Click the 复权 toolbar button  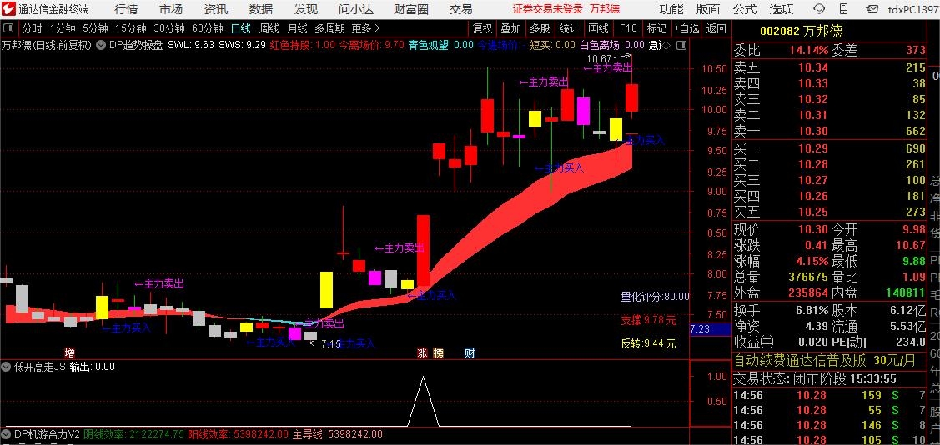pos(483,28)
